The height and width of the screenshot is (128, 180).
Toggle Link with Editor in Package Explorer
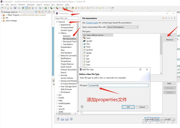pyautogui.click(x=40, y=12)
